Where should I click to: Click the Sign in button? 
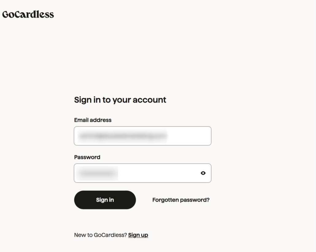pyautogui.click(x=105, y=200)
